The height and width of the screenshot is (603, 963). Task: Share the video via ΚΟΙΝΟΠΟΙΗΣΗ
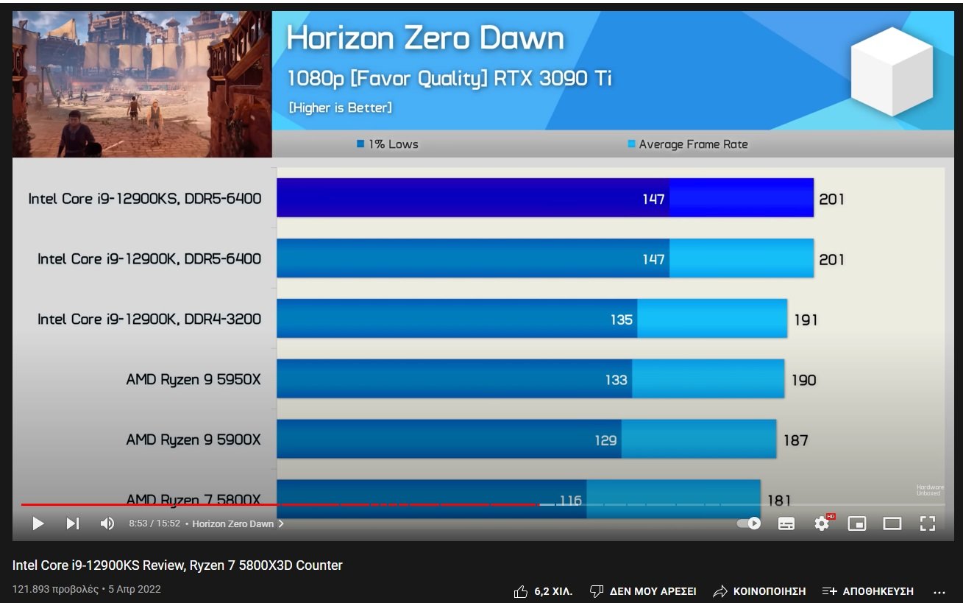[x=759, y=591]
